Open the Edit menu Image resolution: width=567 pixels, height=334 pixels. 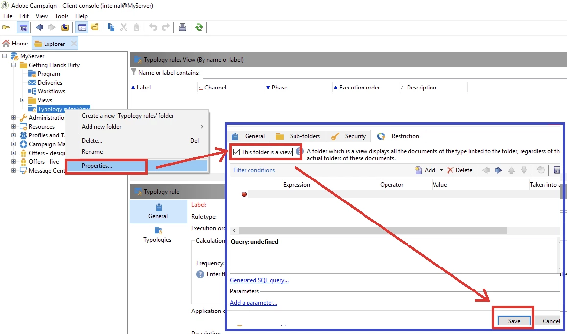pyautogui.click(x=24, y=16)
